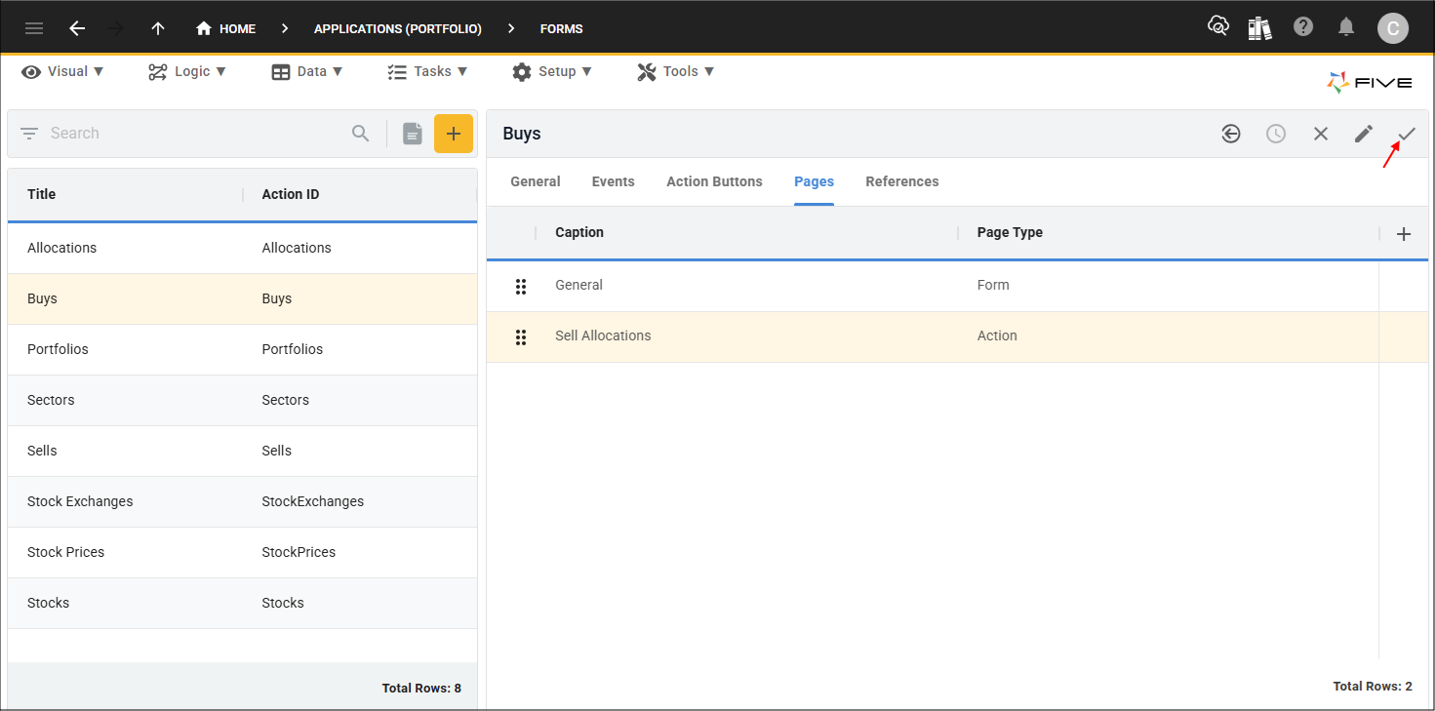Open the notifications bell
Screen dimensions: 1435x711
click(x=1346, y=27)
